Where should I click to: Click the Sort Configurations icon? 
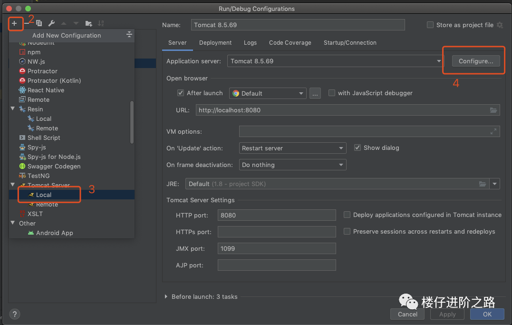pos(101,23)
